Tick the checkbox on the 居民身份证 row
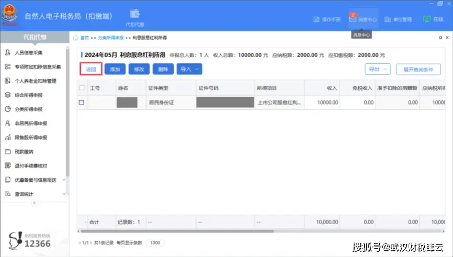Screen dimensions: 453x257 [x=82, y=102]
